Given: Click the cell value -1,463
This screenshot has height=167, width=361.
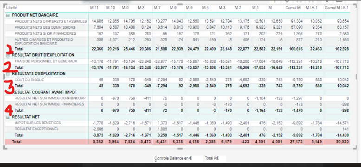Looking at the screenshot, I should [343, 40].
